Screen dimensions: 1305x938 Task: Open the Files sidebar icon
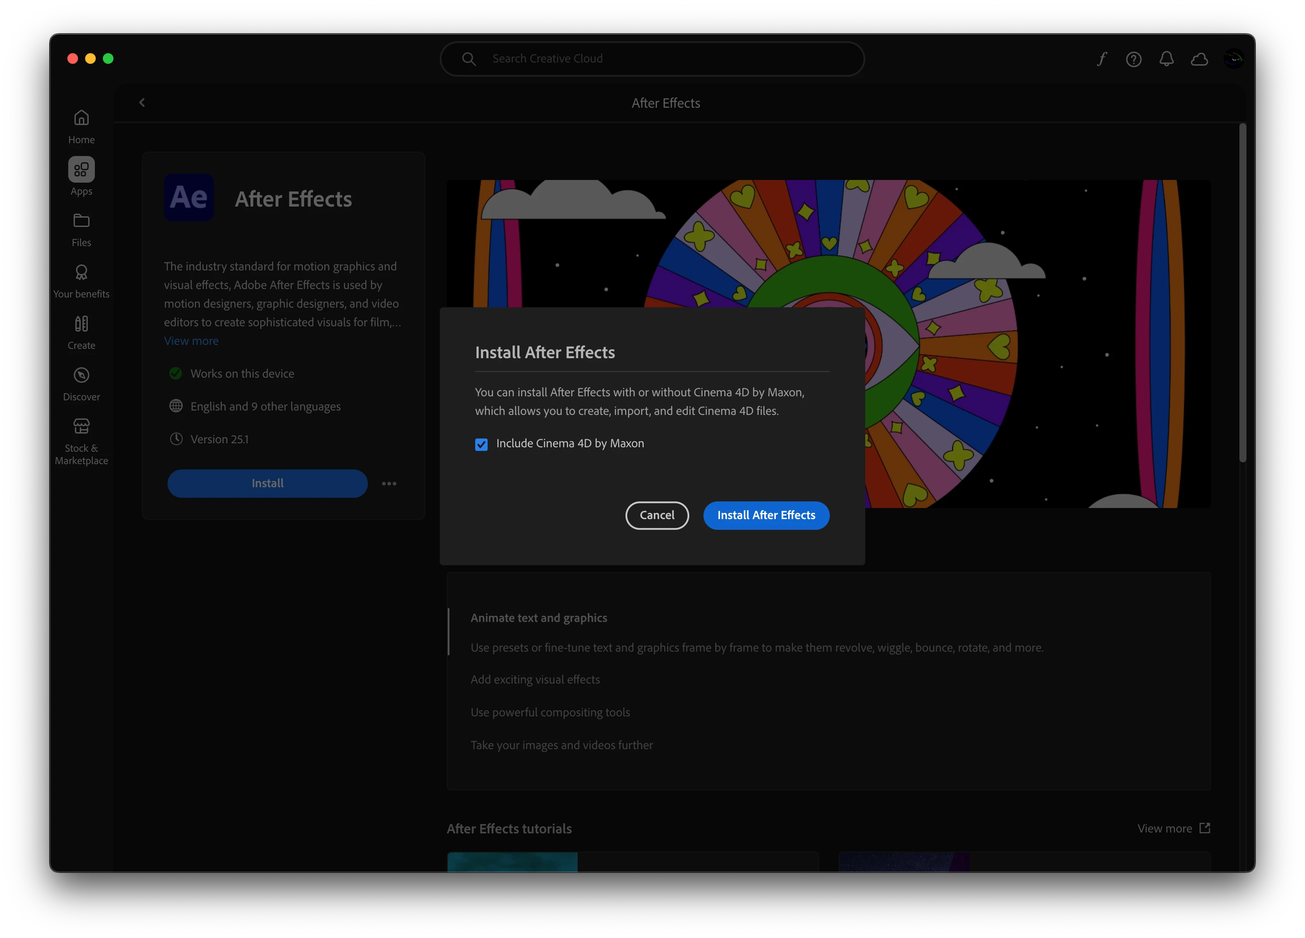81,221
